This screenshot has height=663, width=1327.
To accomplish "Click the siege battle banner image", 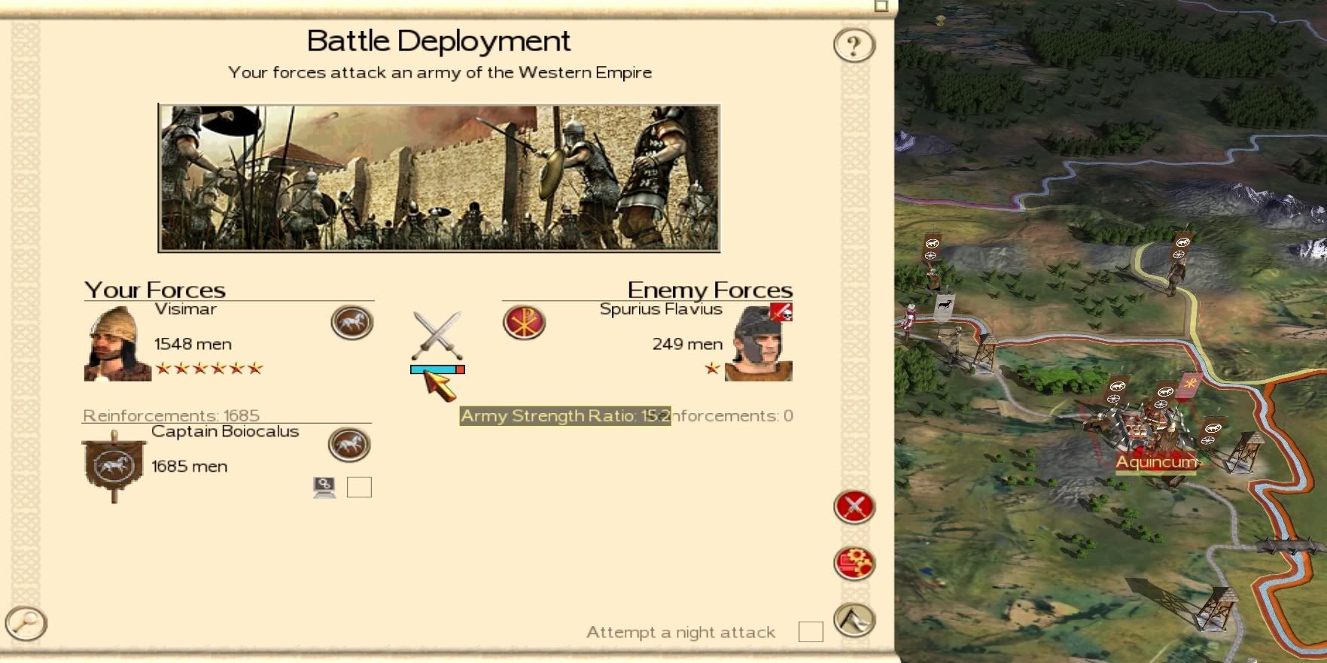I will pyautogui.click(x=439, y=178).
